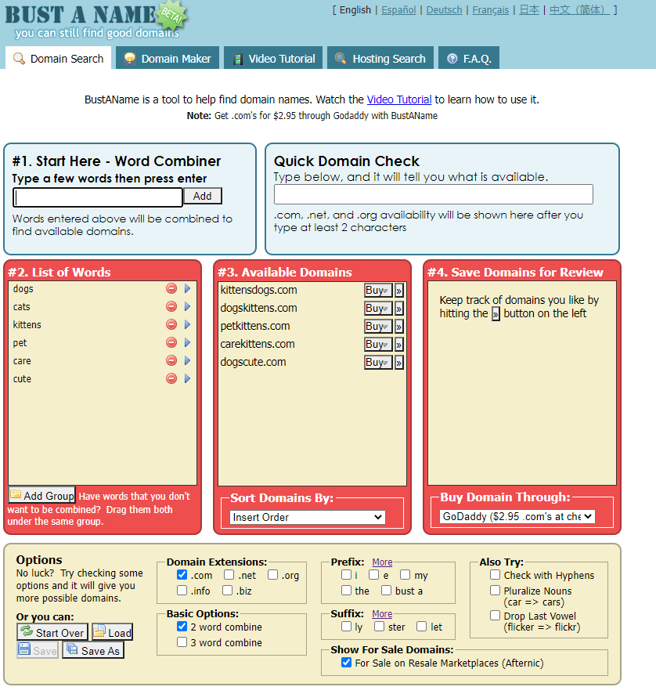Save dogscute.com for review with » button
Screen dimensions: 656x694
pyautogui.click(x=399, y=363)
